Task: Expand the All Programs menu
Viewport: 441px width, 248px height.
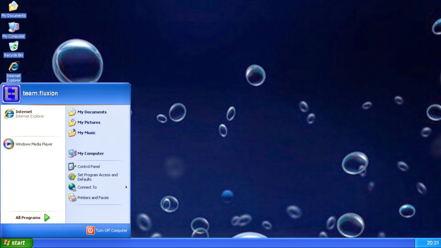Action: 31,217
